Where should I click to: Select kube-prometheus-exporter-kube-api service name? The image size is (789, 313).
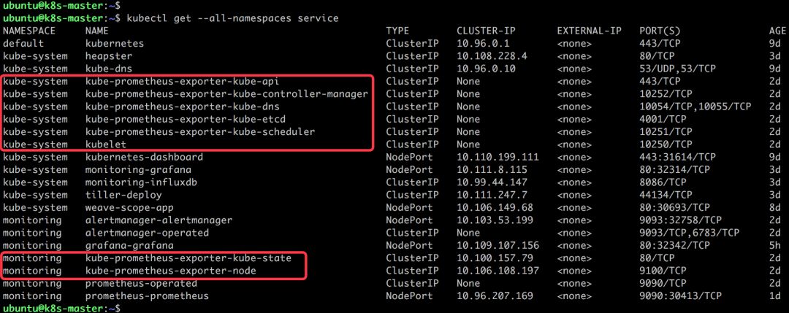point(182,81)
